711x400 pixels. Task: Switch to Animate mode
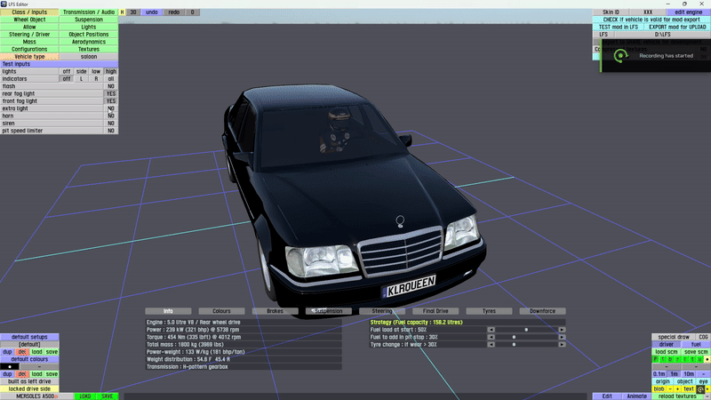(636, 396)
